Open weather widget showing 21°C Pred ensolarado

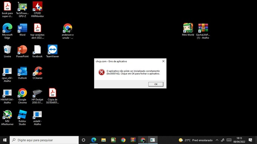[196, 140]
